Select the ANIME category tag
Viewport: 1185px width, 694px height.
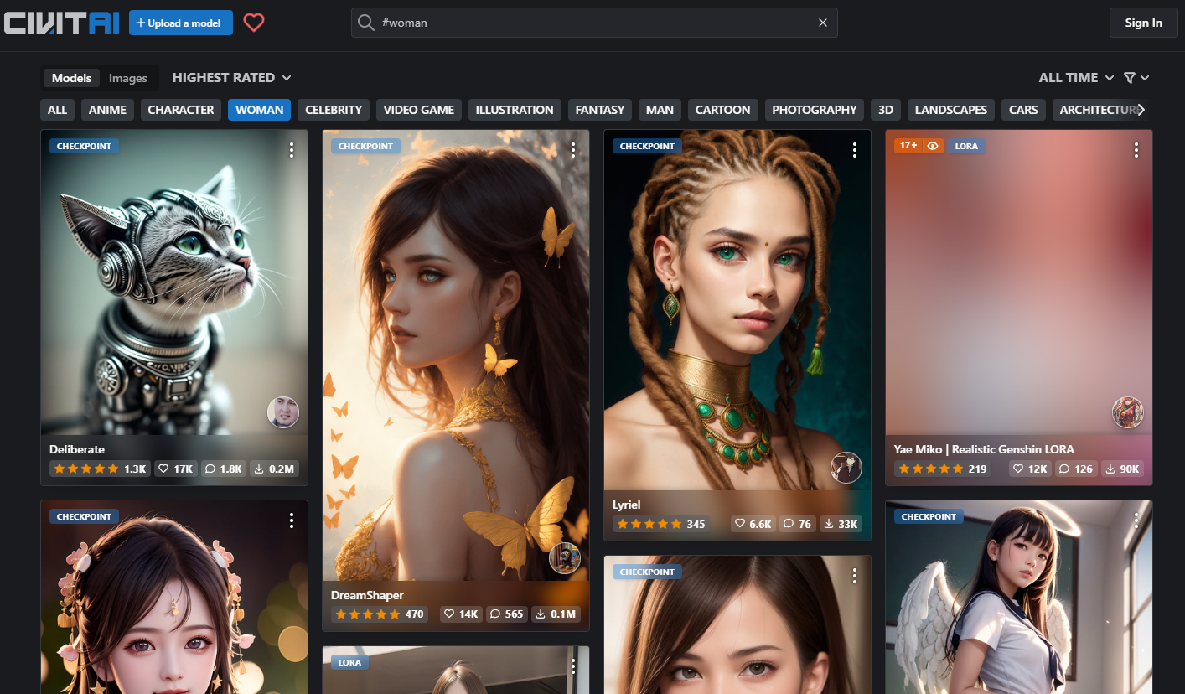108,110
